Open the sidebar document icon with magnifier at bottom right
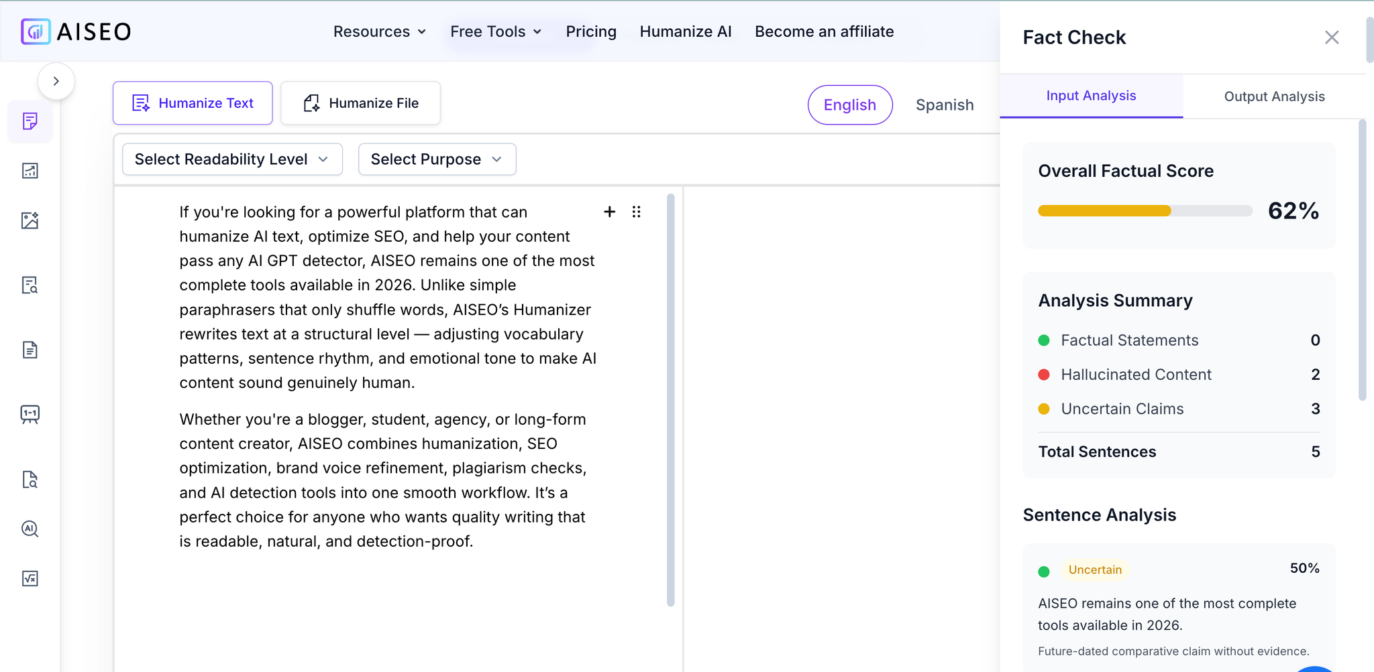The image size is (1374, 672). pos(30,285)
